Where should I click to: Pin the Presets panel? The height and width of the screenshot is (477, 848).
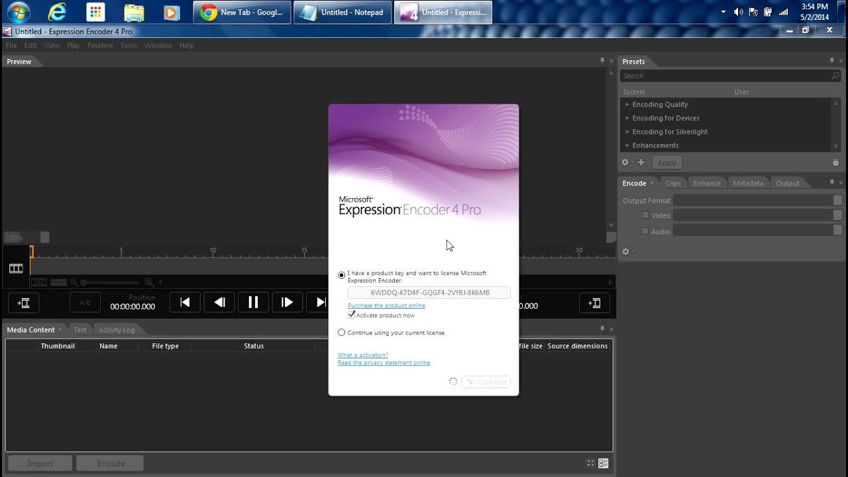pyautogui.click(x=833, y=60)
